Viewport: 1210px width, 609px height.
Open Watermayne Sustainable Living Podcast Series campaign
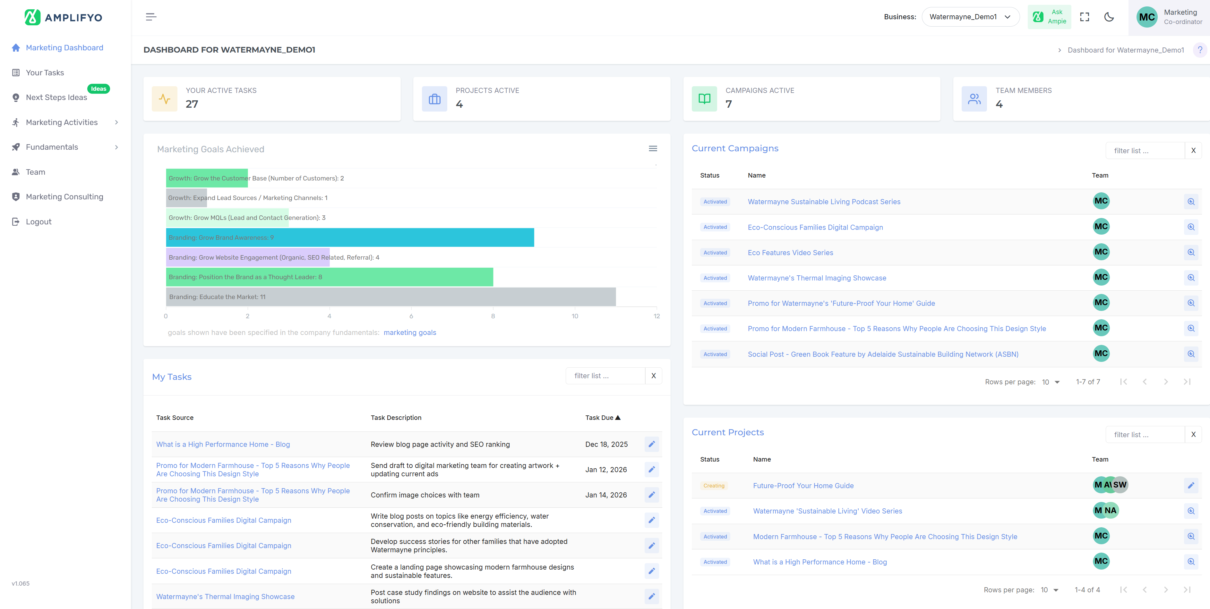click(x=823, y=202)
